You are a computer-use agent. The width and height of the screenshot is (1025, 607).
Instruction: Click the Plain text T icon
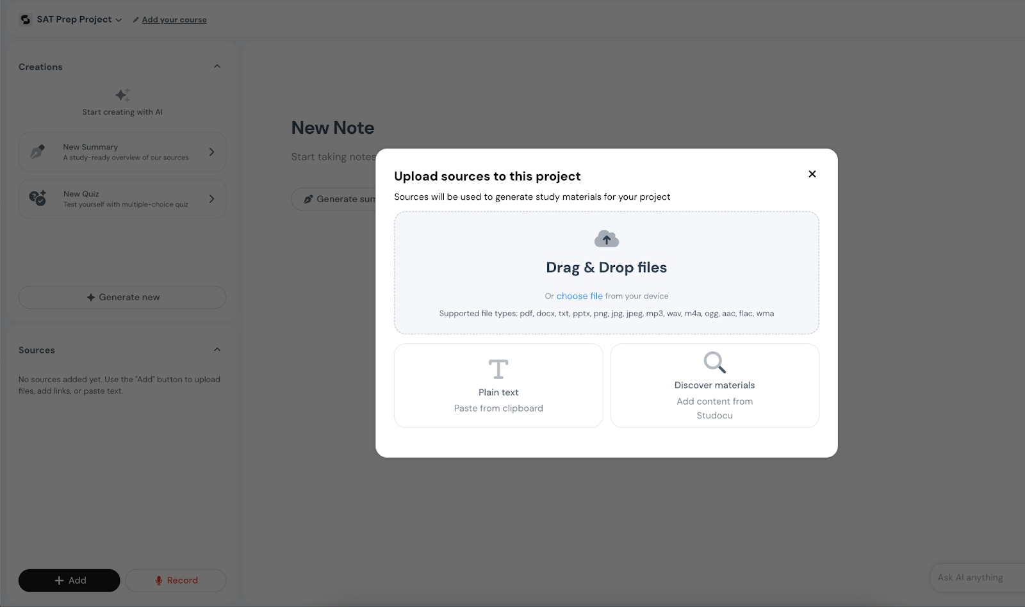[x=498, y=369]
